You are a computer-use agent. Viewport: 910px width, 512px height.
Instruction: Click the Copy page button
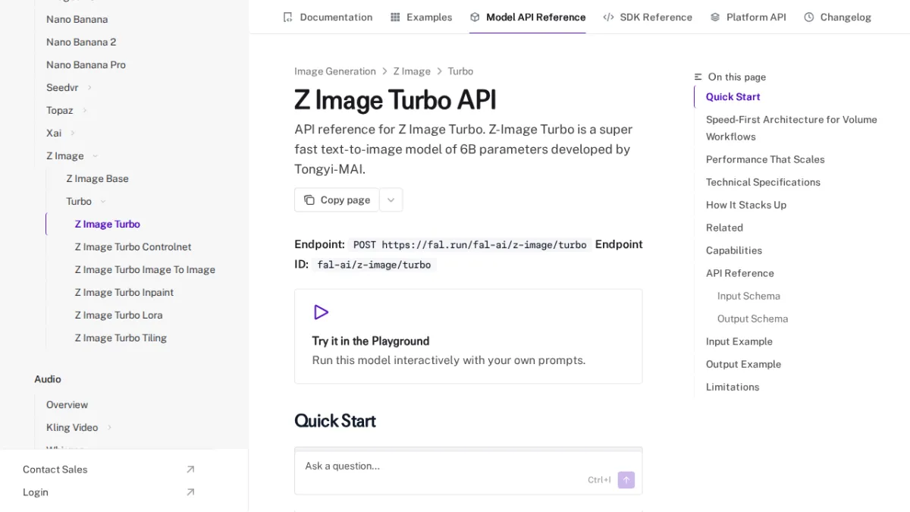tap(337, 200)
